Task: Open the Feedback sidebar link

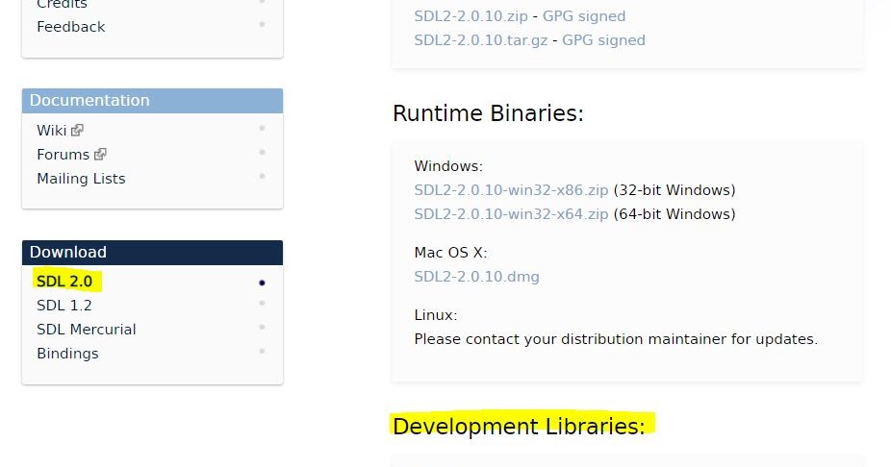Action: tap(71, 27)
